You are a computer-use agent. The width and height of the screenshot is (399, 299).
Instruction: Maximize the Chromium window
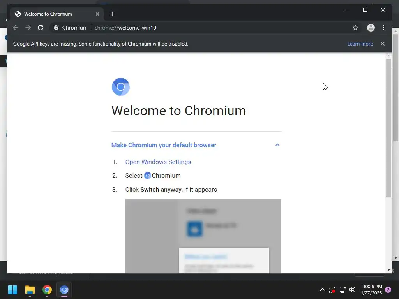365,10
